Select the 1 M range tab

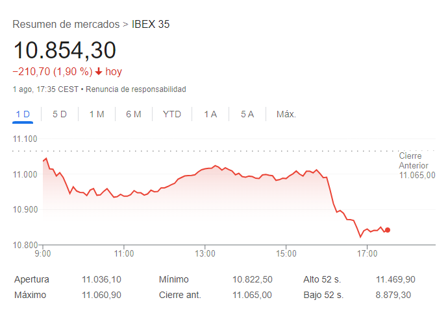tap(97, 114)
